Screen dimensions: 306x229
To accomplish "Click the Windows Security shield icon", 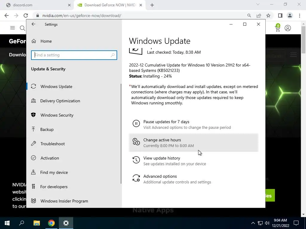I will 33,115.
